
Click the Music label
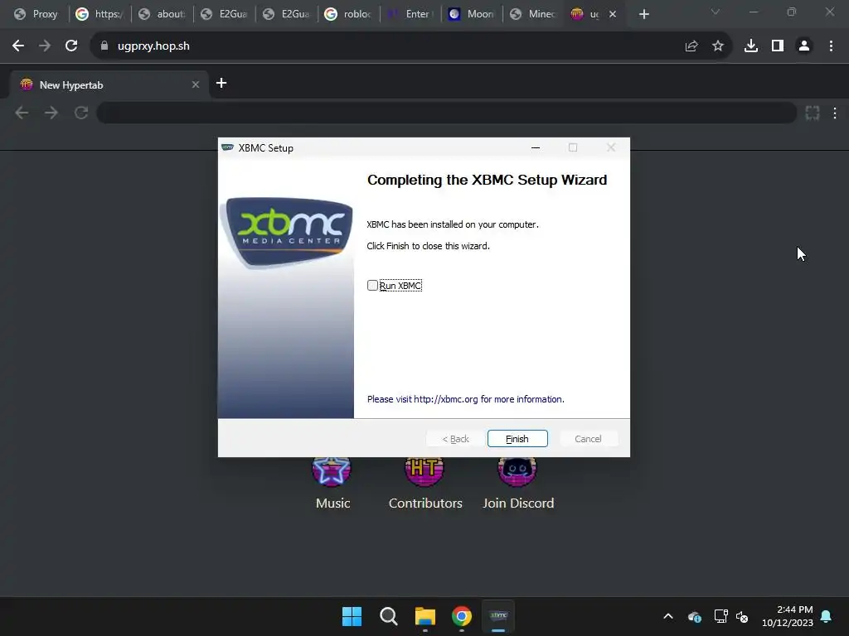click(333, 503)
